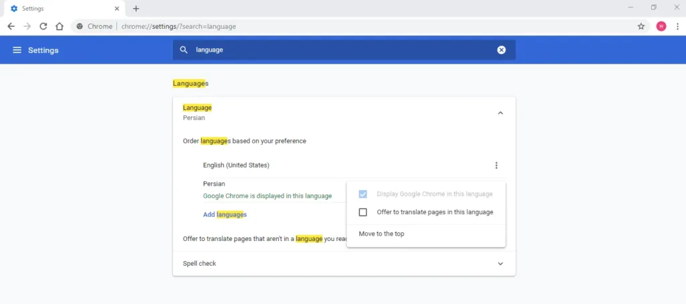Restore down the Chrome window
The width and height of the screenshot is (686, 304).
654,7
